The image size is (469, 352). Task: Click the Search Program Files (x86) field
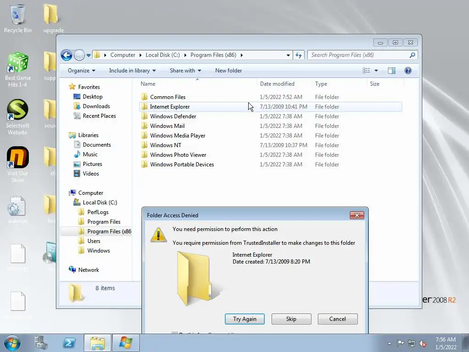click(363, 55)
